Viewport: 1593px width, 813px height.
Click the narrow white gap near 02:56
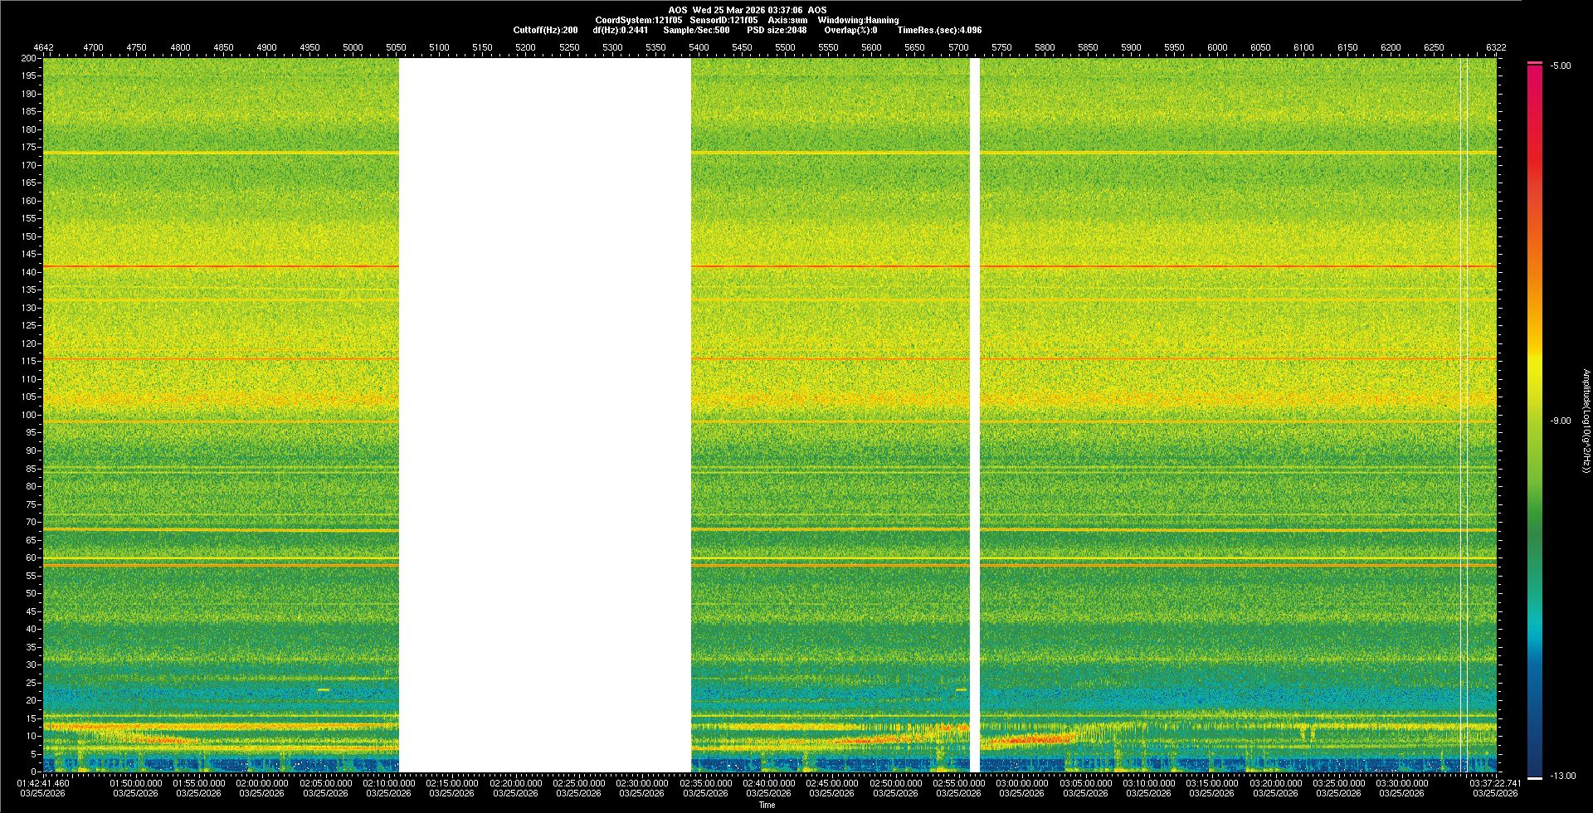coord(975,415)
